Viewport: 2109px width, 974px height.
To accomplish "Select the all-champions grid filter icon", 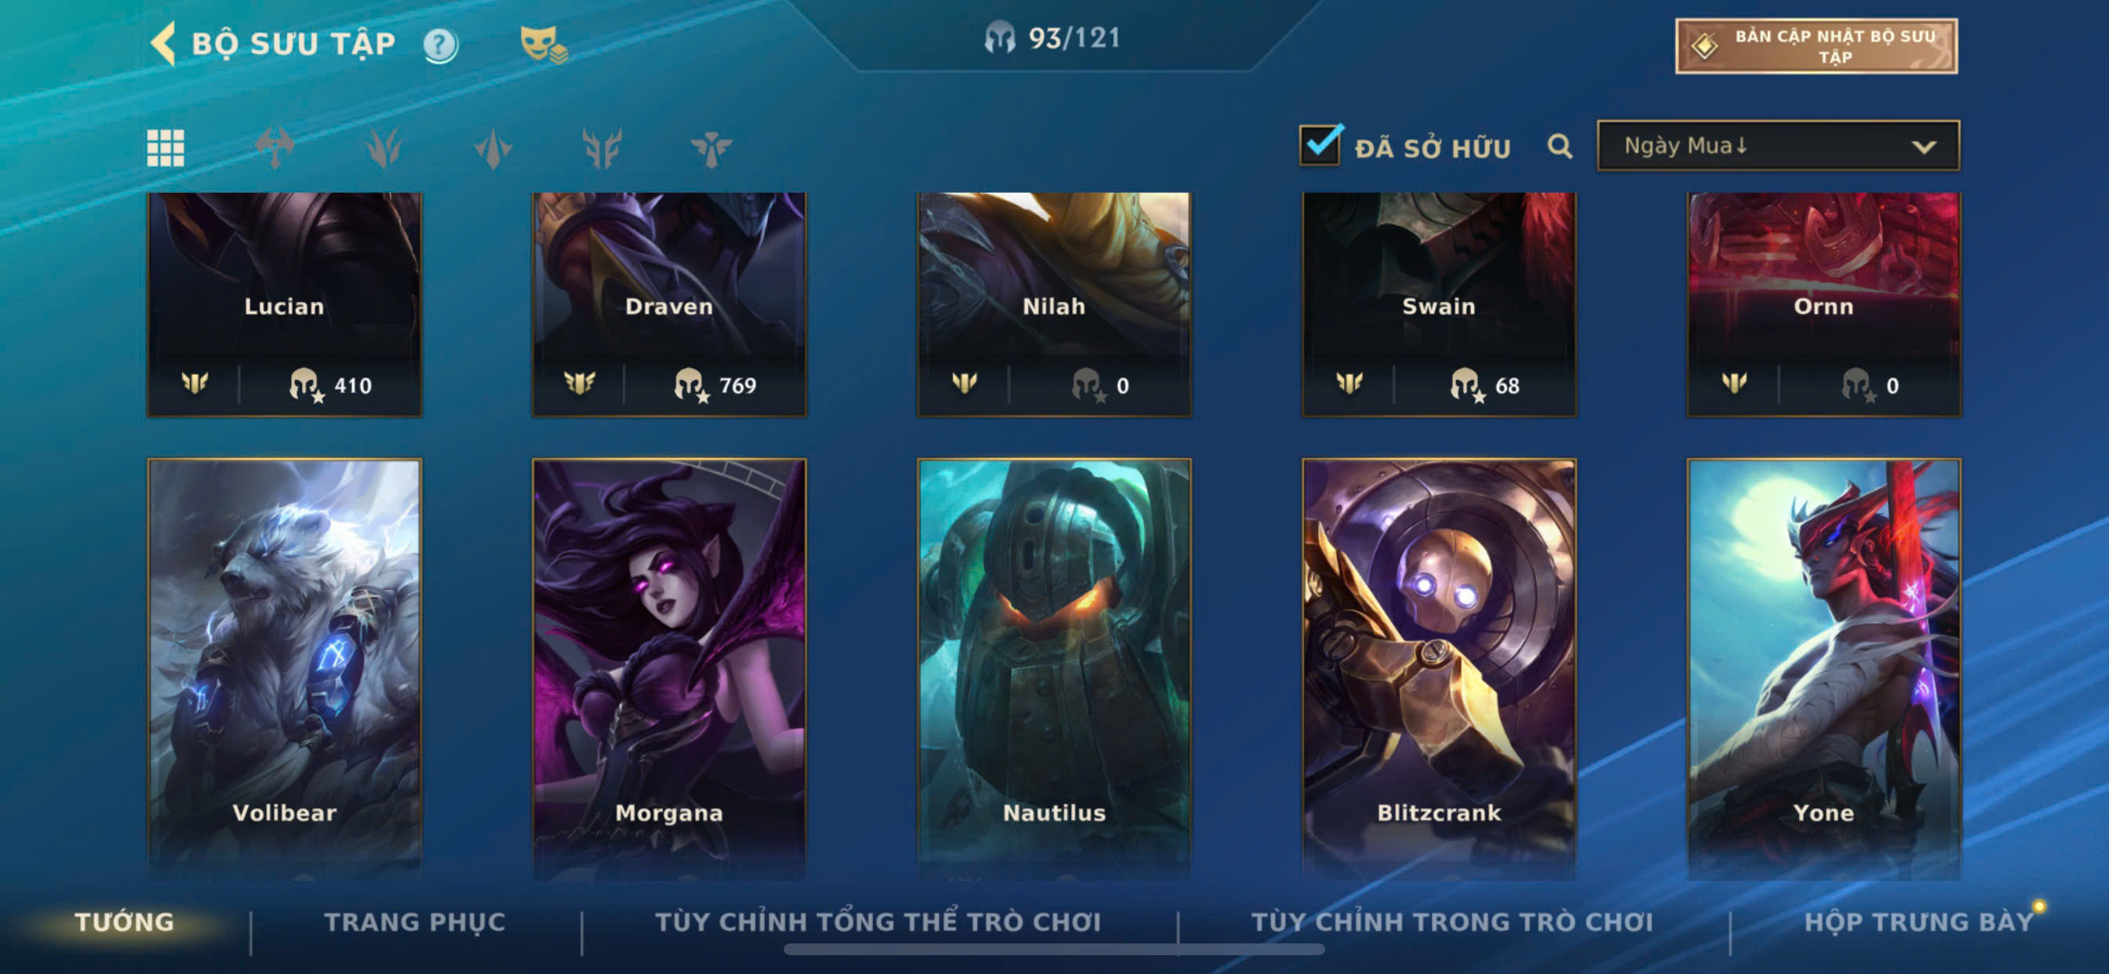I will click(166, 148).
